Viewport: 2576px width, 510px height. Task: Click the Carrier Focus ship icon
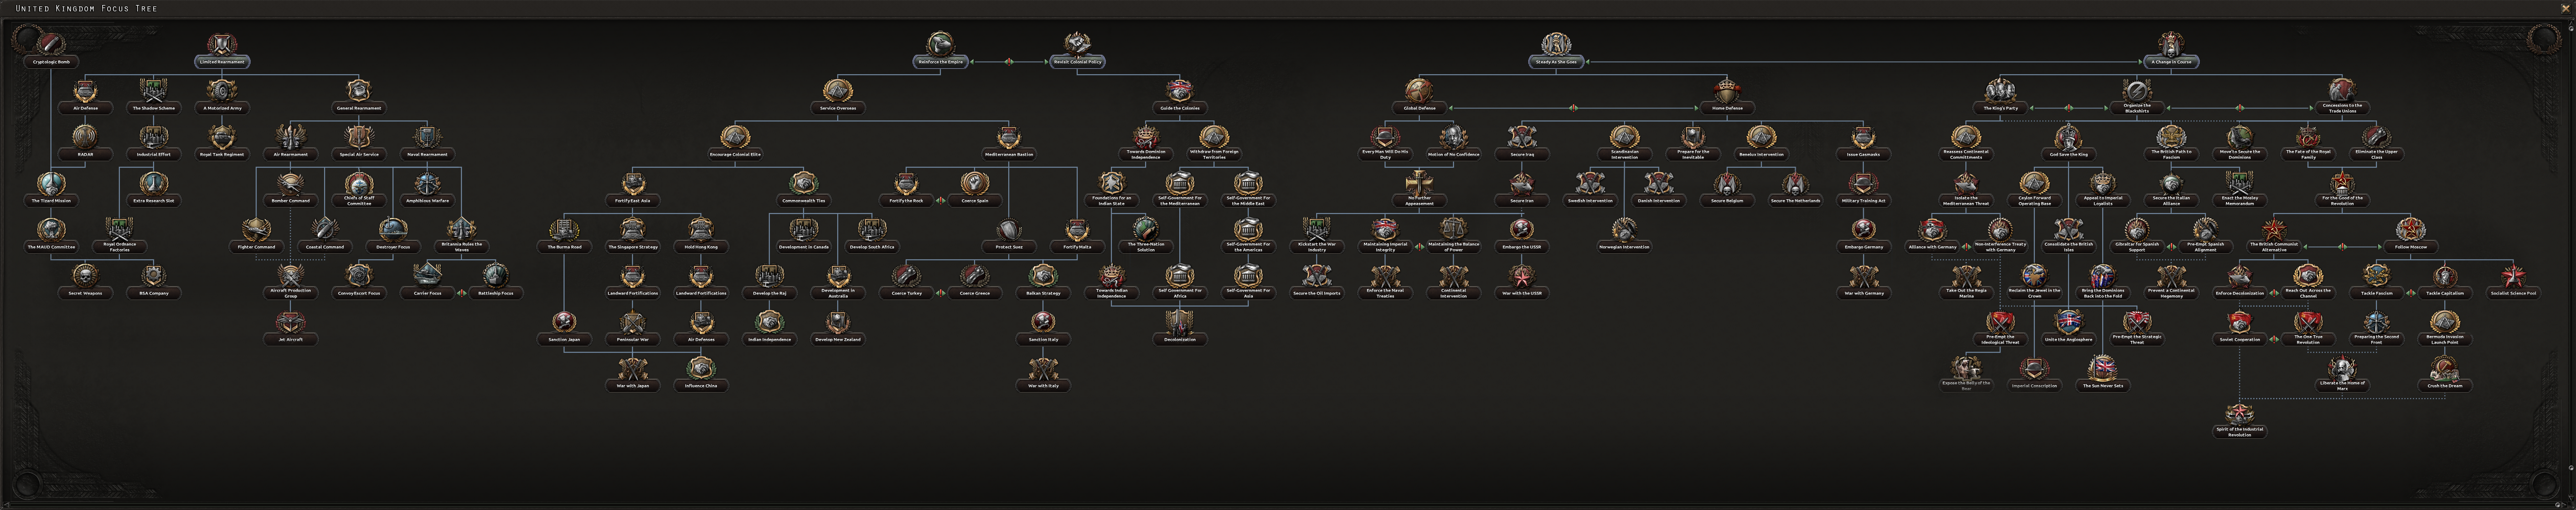click(427, 275)
